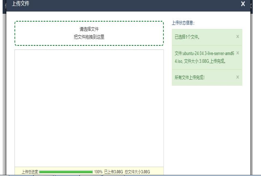Click the 上传文件 dialog title text
261x176 pixels.
point(20,4)
